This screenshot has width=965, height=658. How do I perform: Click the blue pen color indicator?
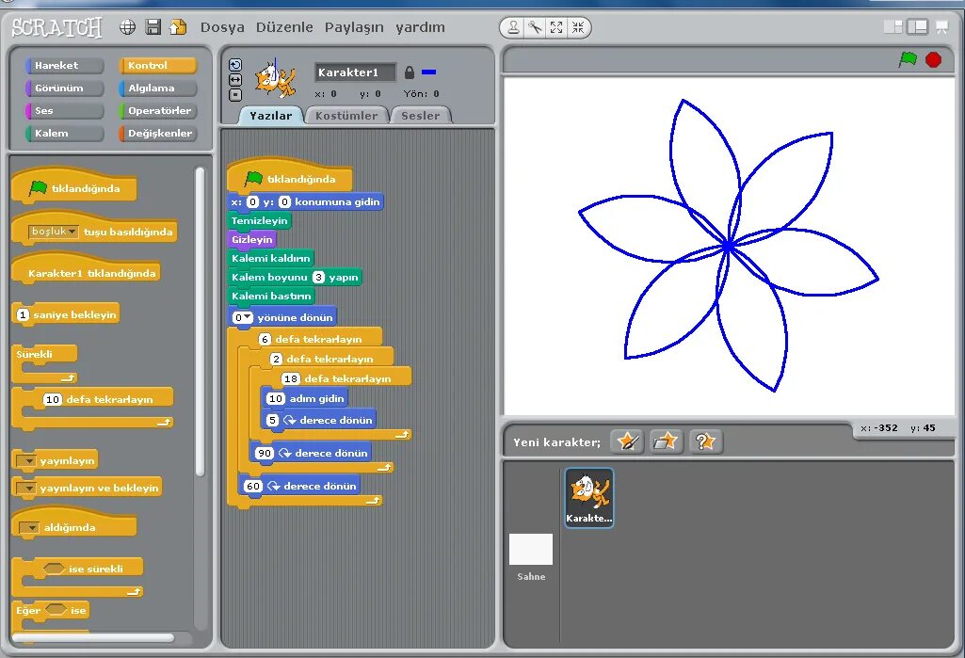pyautogui.click(x=429, y=72)
